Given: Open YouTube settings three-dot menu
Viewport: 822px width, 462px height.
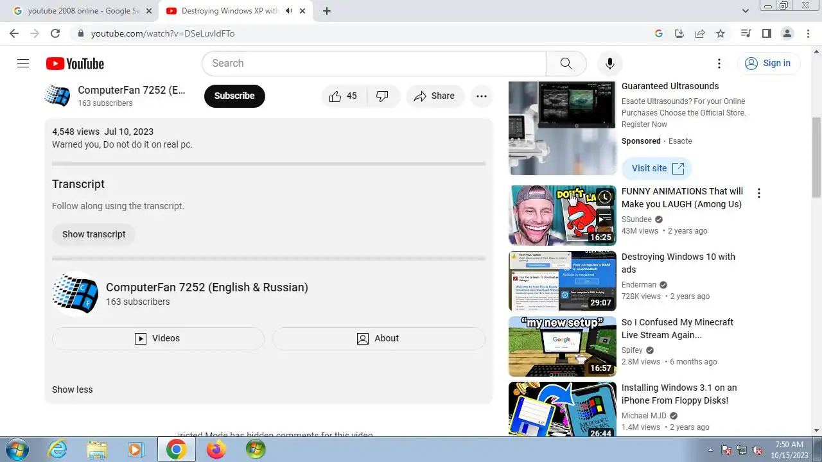Looking at the screenshot, I should click(719, 64).
